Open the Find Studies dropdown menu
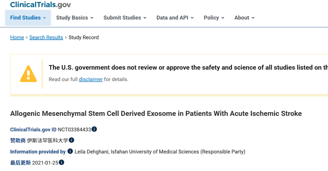 (28, 18)
